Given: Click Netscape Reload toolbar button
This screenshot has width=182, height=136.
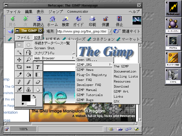Looking at the screenshot, I should pos(39,21).
